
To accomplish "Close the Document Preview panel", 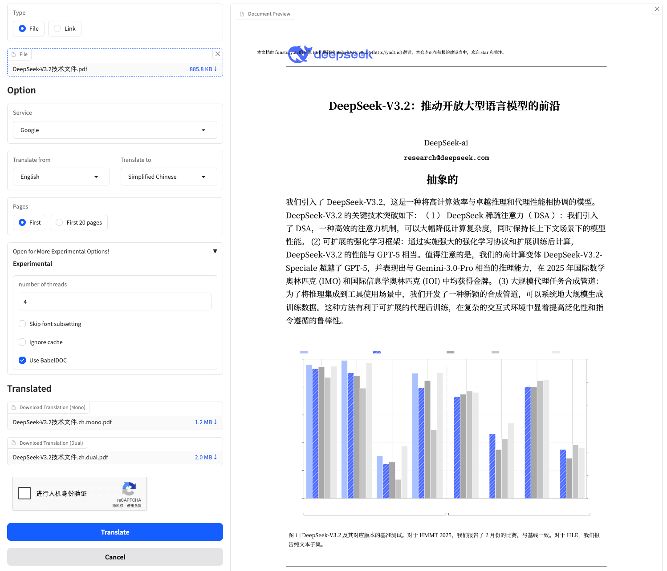I will (x=657, y=9).
